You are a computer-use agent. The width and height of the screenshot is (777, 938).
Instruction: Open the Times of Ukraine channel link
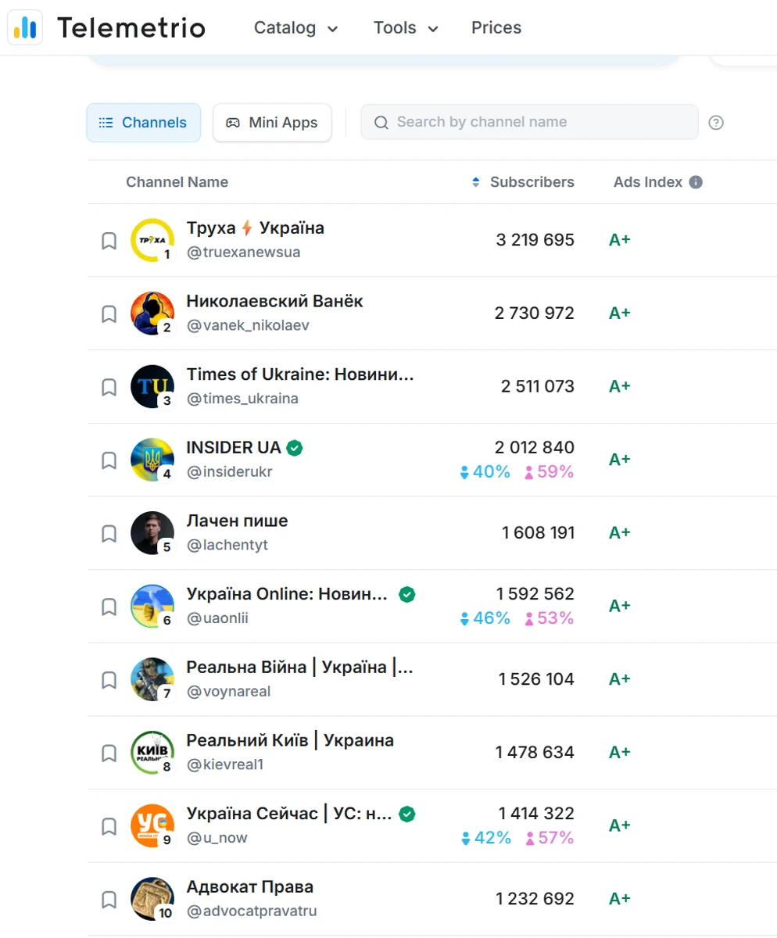(x=300, y=375)
